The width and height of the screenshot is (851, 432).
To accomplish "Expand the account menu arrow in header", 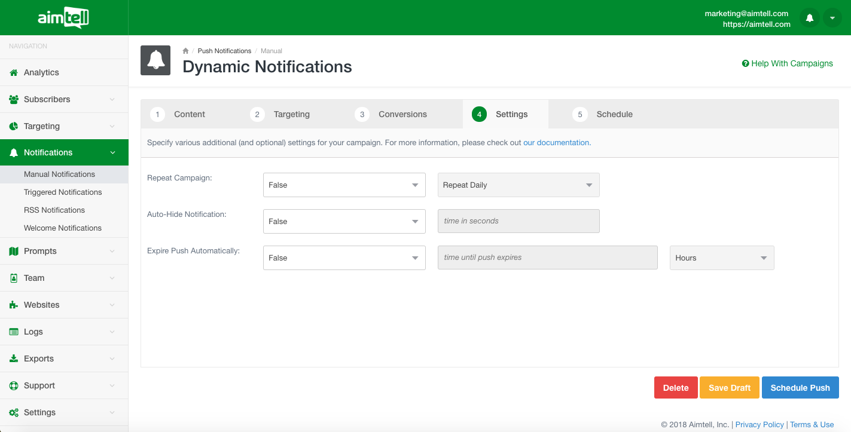I will (x=832, y=18).
